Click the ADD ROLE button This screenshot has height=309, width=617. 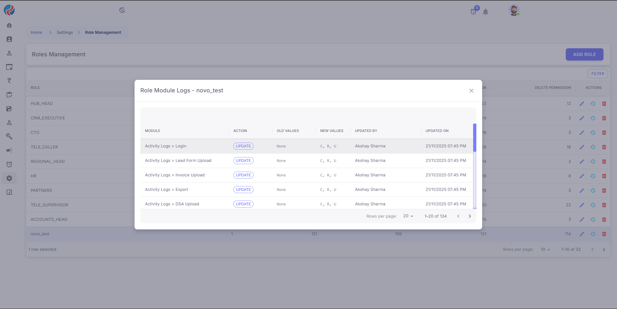click(x=584, y=54)
